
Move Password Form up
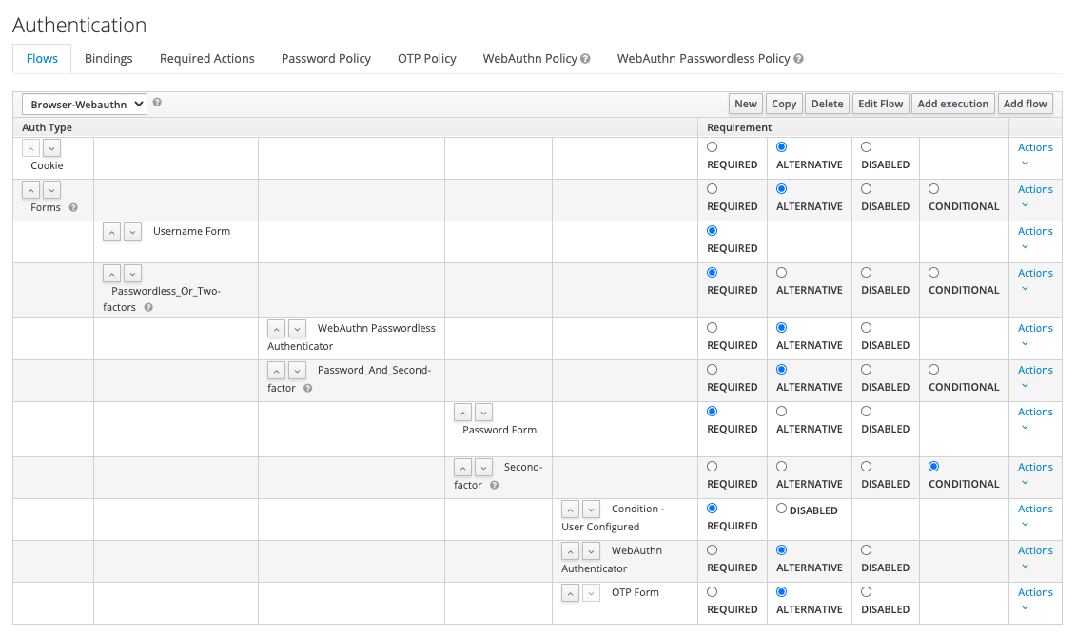pyautogui.click(x=462, y=412)
